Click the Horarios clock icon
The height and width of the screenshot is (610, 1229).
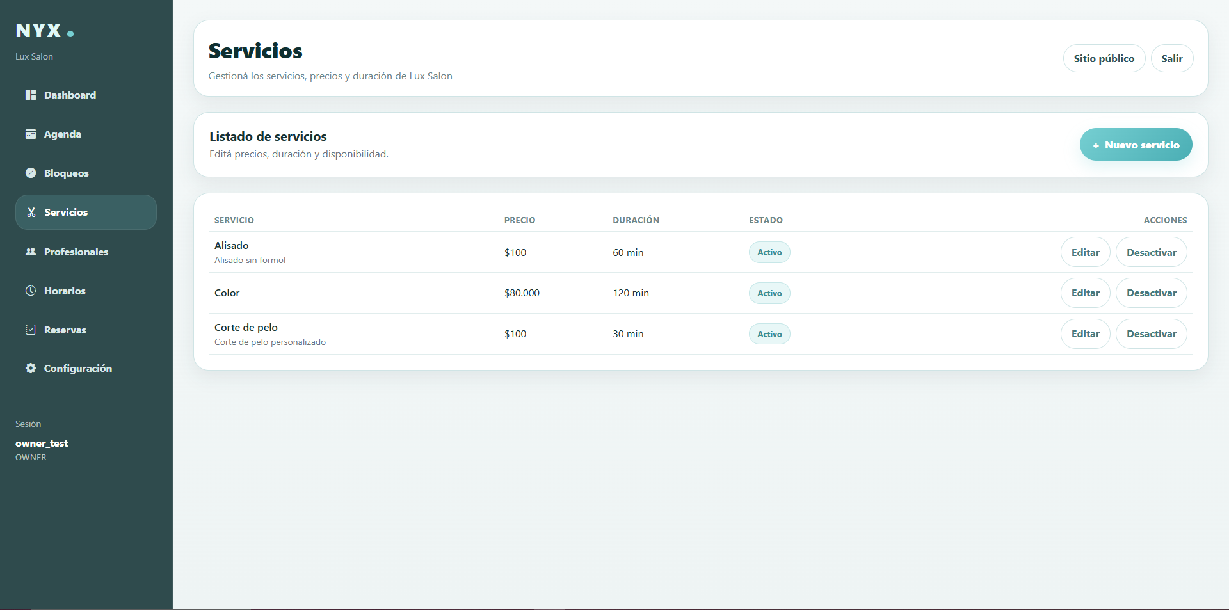coord(31,291)
